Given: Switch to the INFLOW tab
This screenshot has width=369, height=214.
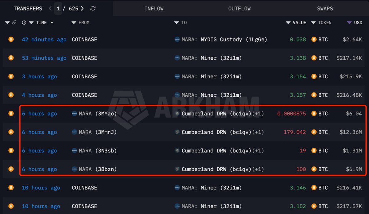Looking at the screenshot, I should 154,9.
